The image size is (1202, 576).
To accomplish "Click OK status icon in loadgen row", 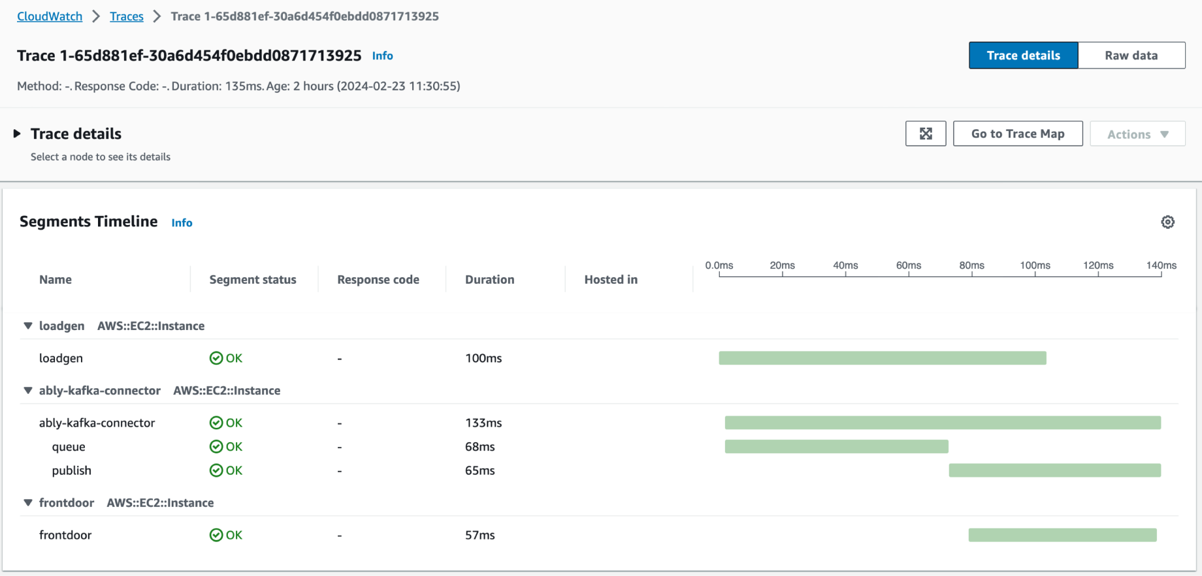I will 216,358.
